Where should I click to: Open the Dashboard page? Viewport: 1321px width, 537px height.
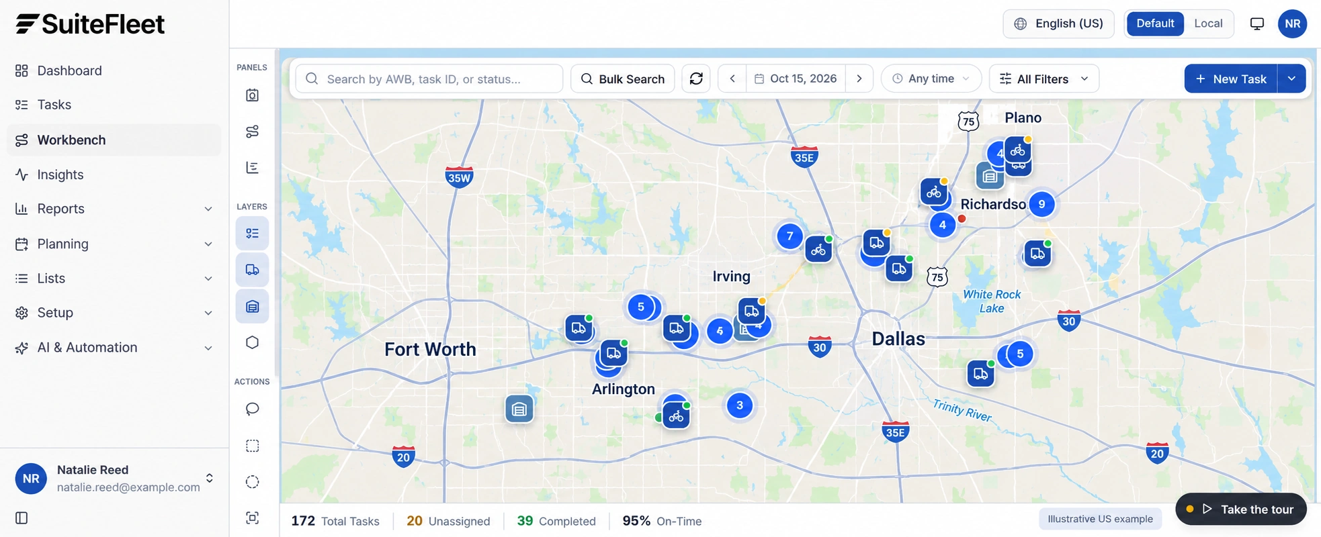[114, 70]
